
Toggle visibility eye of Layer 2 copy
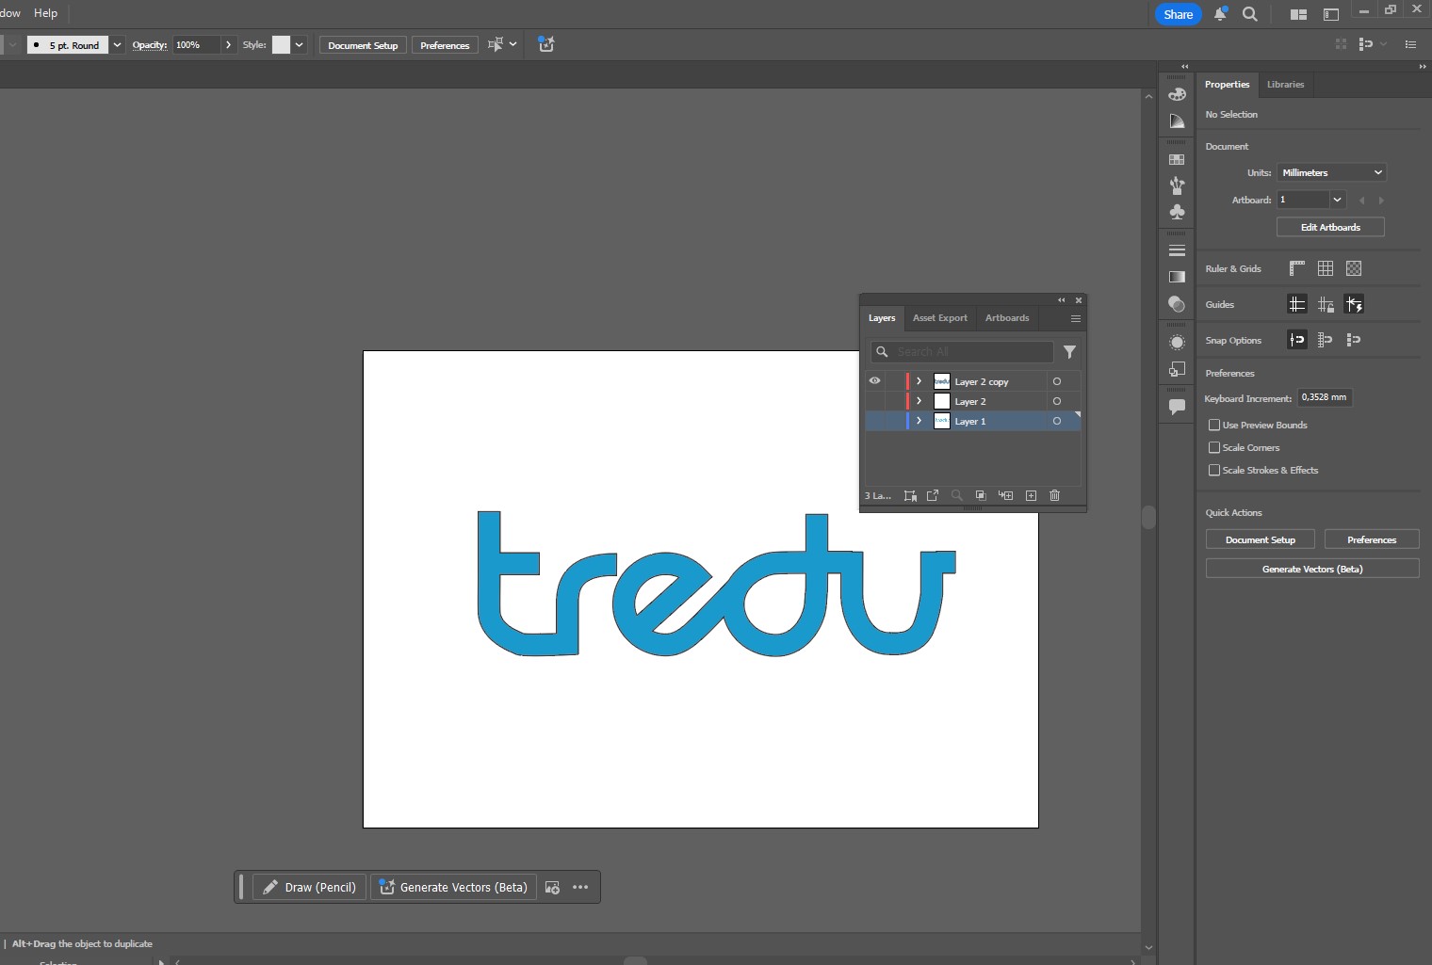click(874, 381)
